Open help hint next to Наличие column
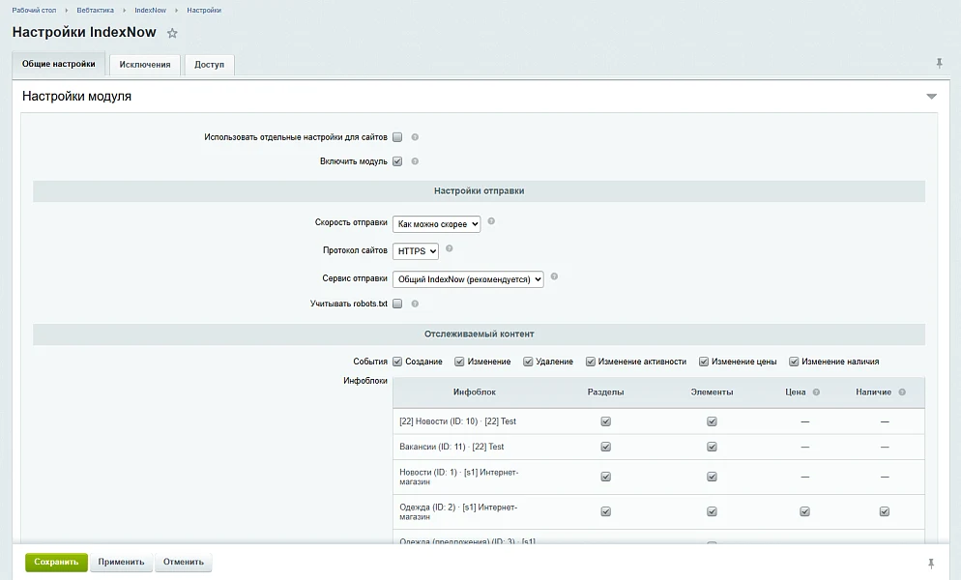Screen dimensions: 961x580 click(x=902, y=392)
